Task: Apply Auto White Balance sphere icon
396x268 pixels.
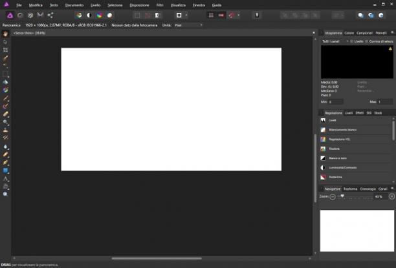Action: click(109, 15)
